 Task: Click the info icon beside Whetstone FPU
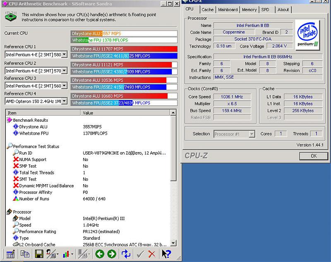pos(16,133)
